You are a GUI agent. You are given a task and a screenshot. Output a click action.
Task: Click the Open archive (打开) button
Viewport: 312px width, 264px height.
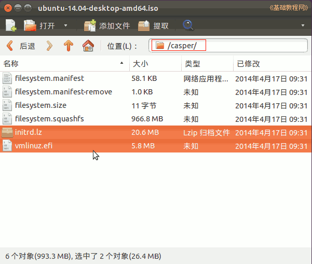click(39, 25)
